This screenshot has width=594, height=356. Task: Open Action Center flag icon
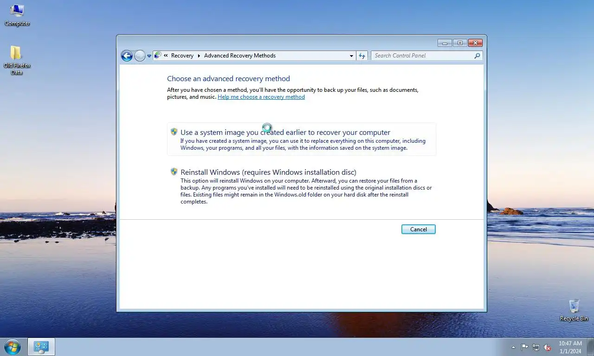click(x=524, y=347)
